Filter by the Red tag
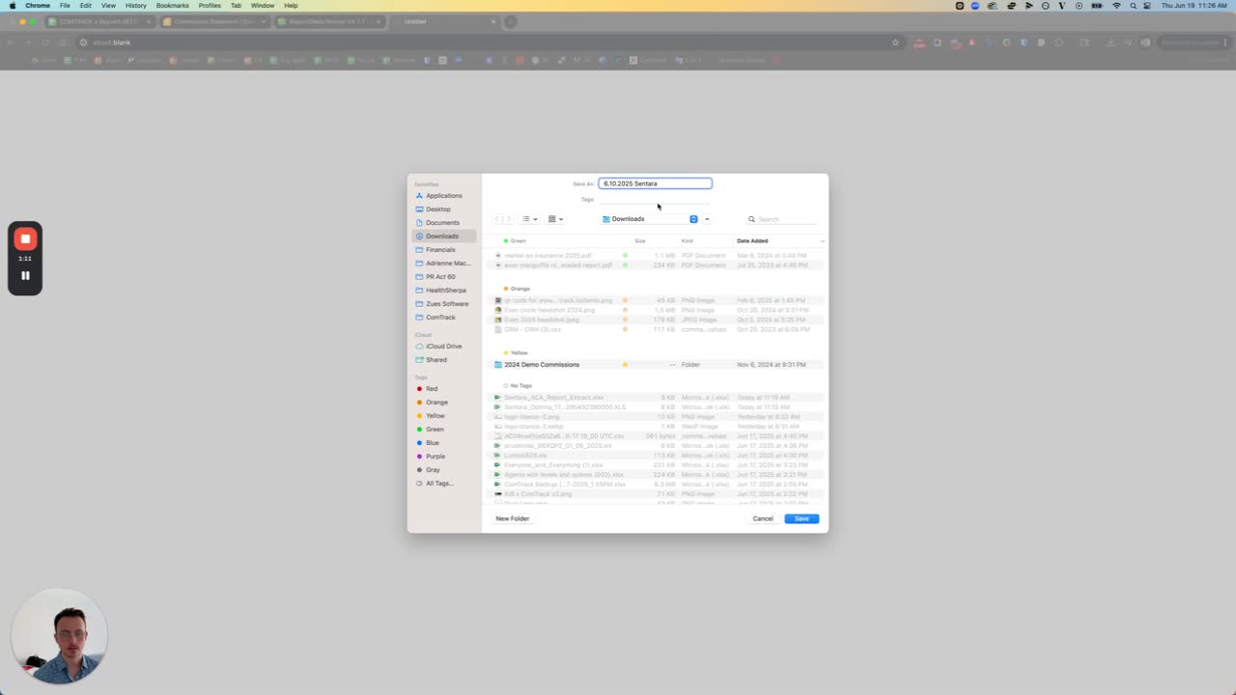 point(432,389)
